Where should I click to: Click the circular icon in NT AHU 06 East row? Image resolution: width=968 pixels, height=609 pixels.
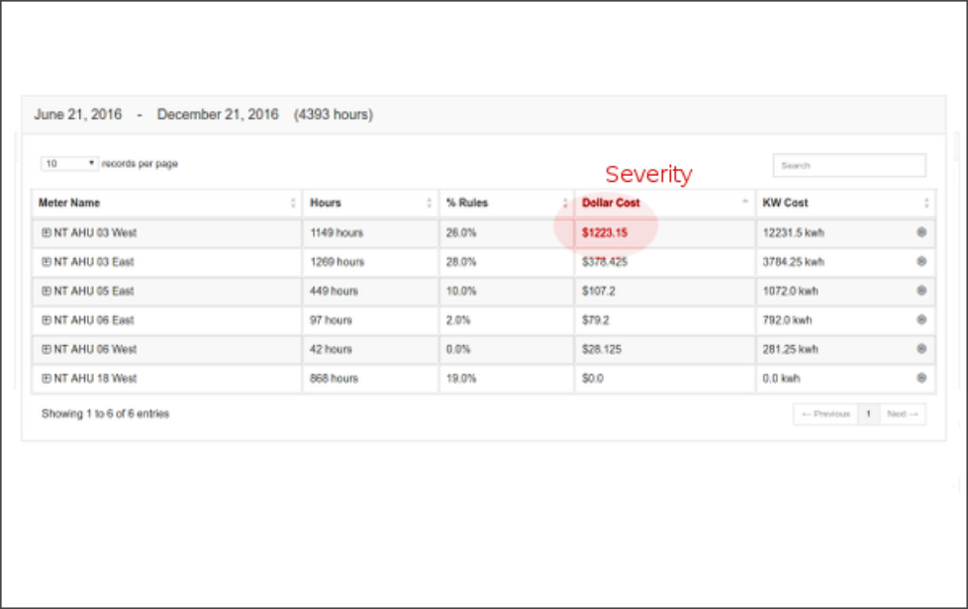pyautogui.click(x=921, y=319)
